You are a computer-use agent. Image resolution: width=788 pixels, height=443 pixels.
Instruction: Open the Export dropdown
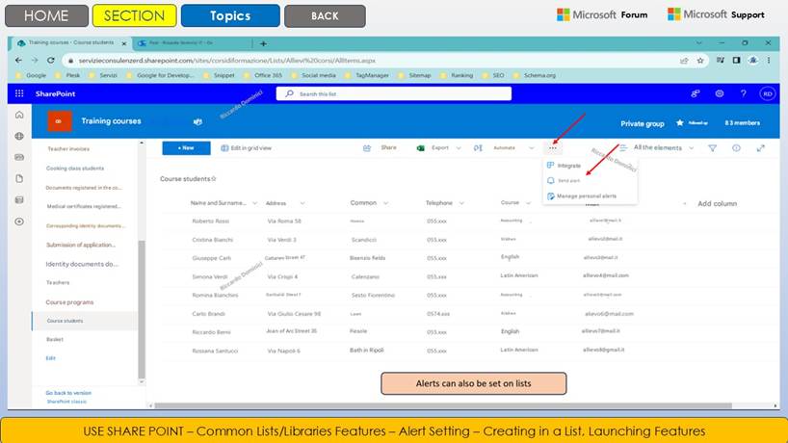click(x=459, y=147)
